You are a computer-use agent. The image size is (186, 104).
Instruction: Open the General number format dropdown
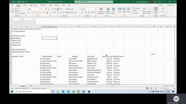[x=95, y=9]
